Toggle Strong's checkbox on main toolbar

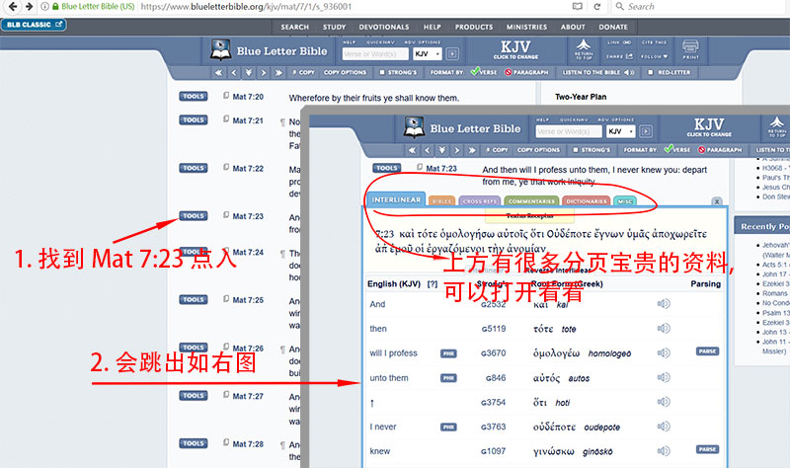pos(382,72)
